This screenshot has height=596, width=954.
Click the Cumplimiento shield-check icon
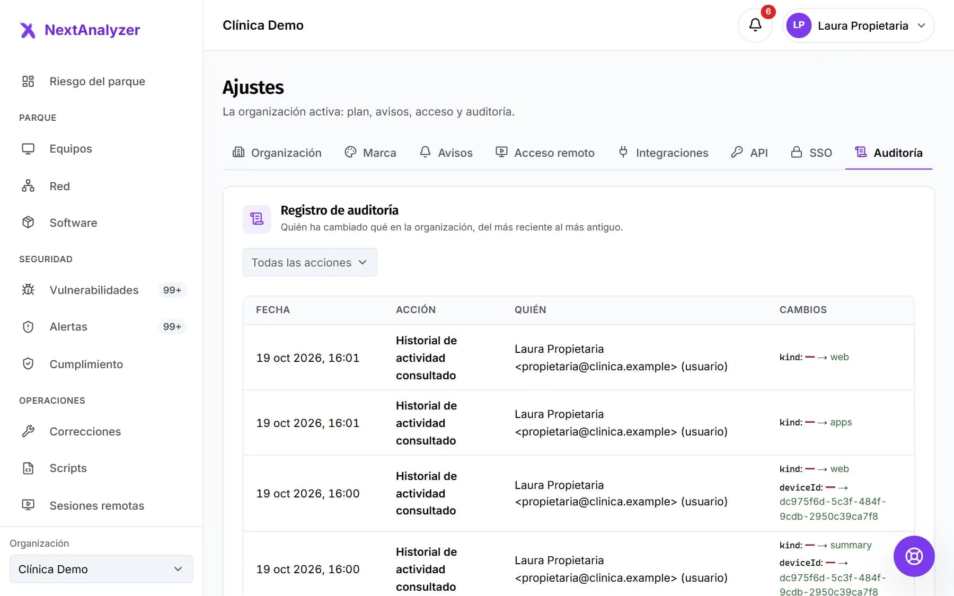(x=28, y=364)
